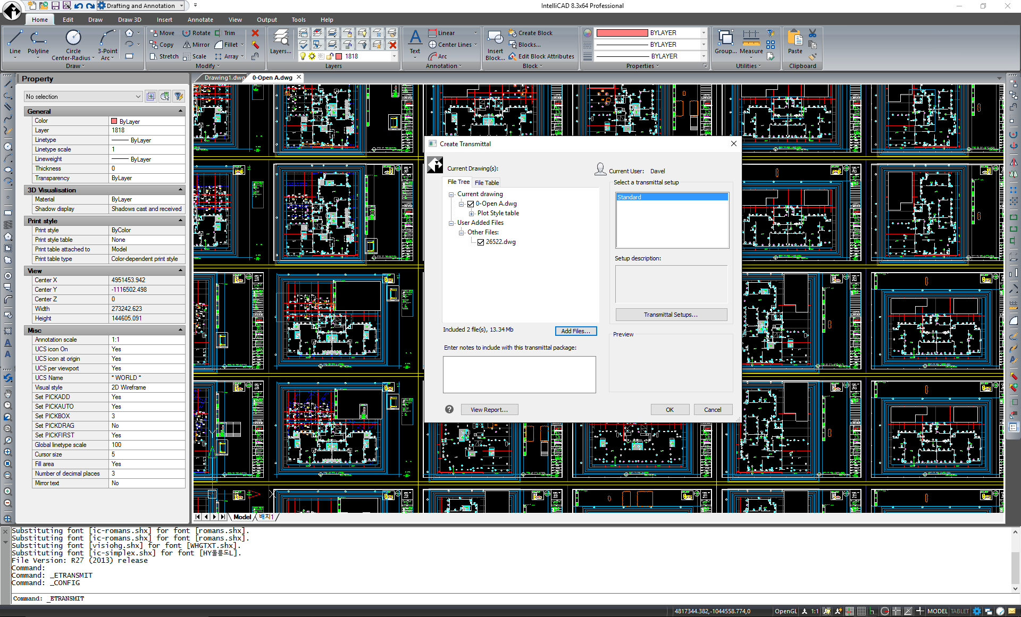Open the Layers manager via Layers icon

coord(280,43)
